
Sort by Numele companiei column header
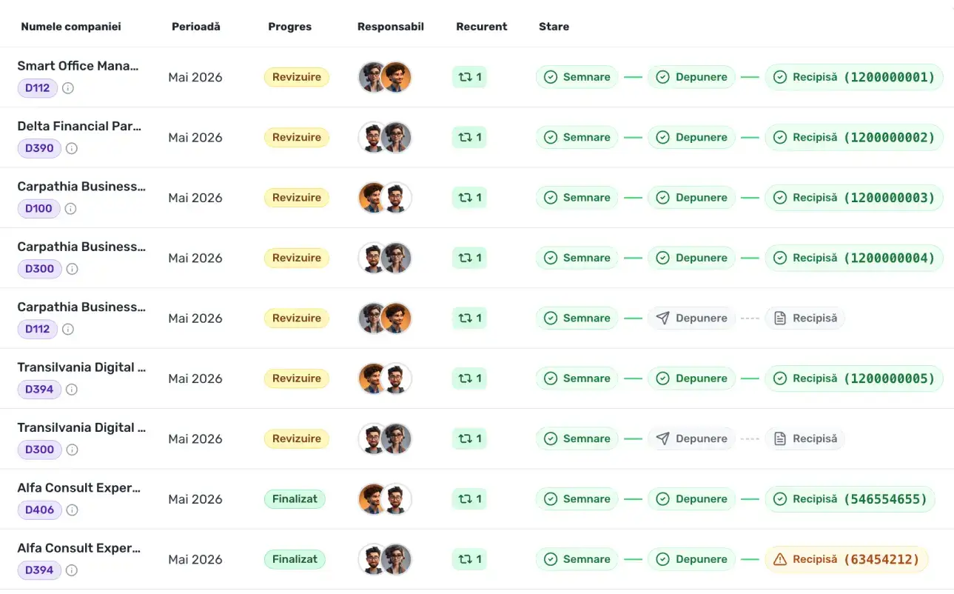tap(71, 27)
